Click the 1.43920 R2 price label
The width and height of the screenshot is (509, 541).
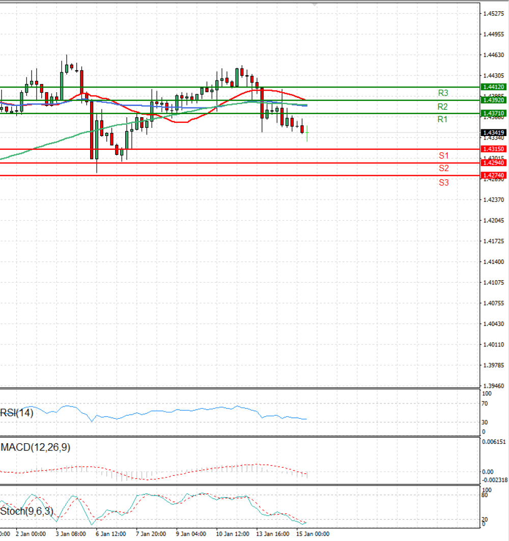click(x=494, y=100)
